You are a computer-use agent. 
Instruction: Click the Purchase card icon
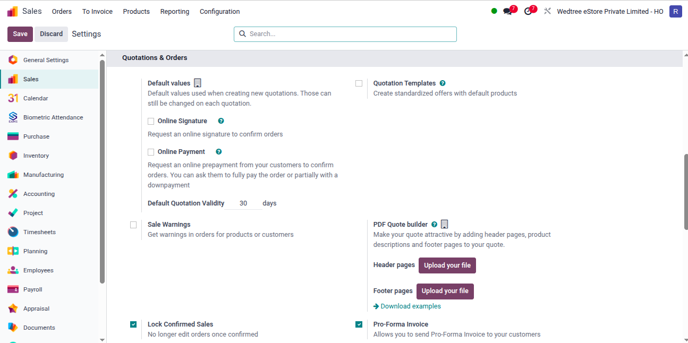coord(13,136)
